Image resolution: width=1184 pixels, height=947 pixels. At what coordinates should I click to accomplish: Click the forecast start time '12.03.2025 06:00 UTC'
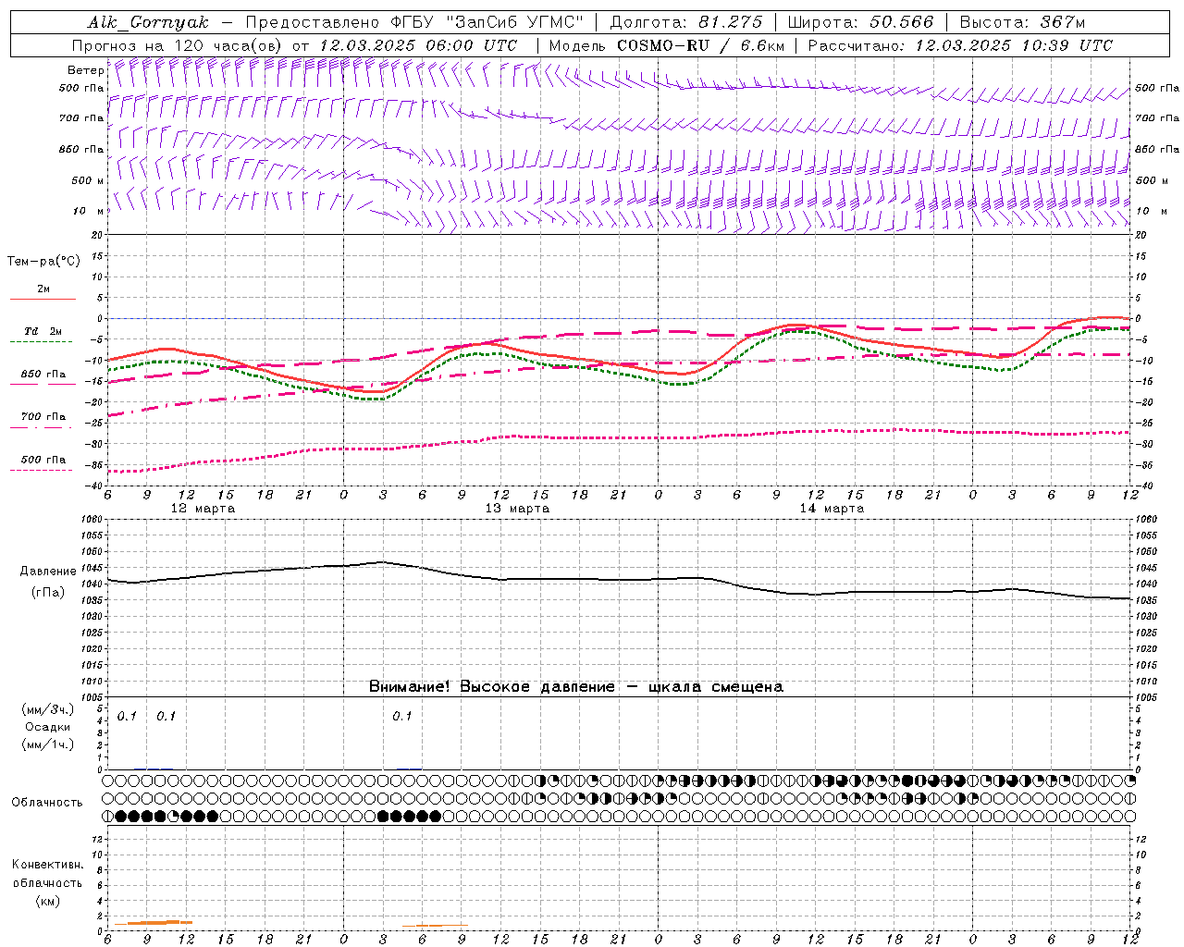(418, 45)
